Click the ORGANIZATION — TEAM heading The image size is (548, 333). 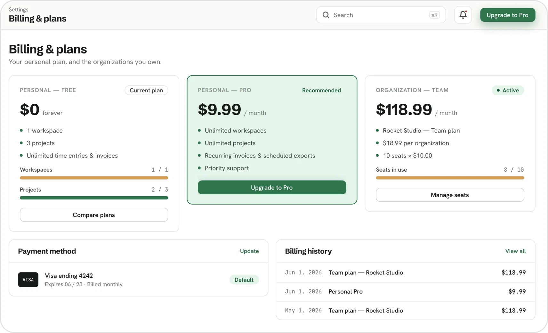(x=412, y=90)
